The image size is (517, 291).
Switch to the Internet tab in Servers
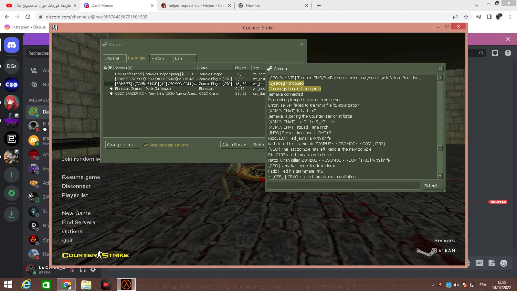click(x=114, y=58)
